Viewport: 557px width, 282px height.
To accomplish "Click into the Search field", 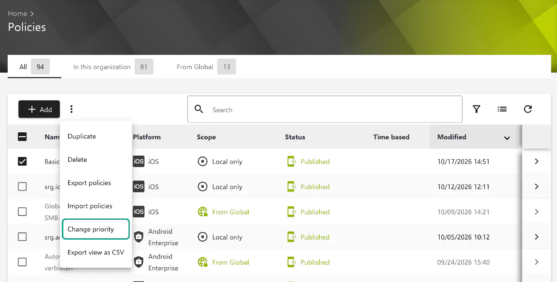I will click(325, 109).
